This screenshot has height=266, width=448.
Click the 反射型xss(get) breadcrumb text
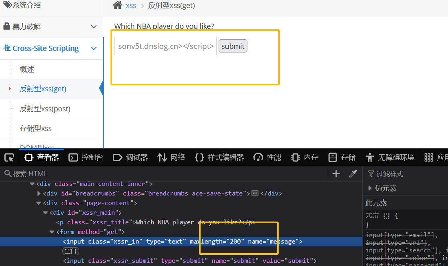tap(171, 6)
